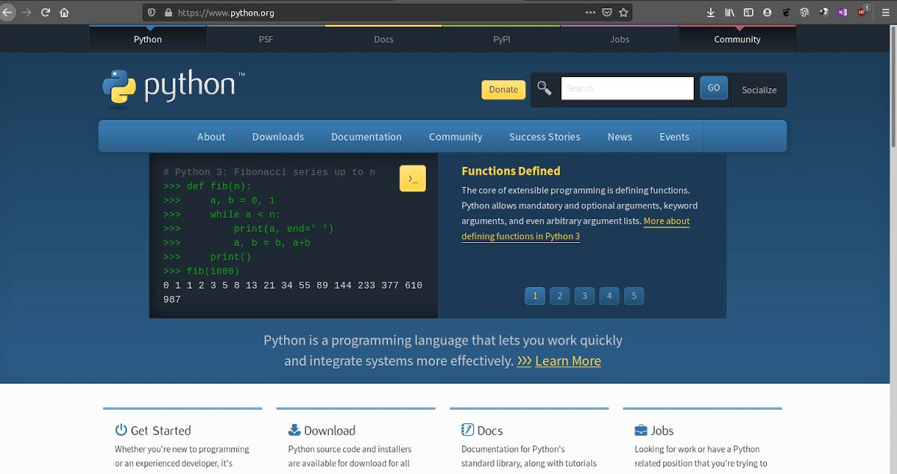Save page to Pocket
This screenshot has height=474, width=897.
607,12
